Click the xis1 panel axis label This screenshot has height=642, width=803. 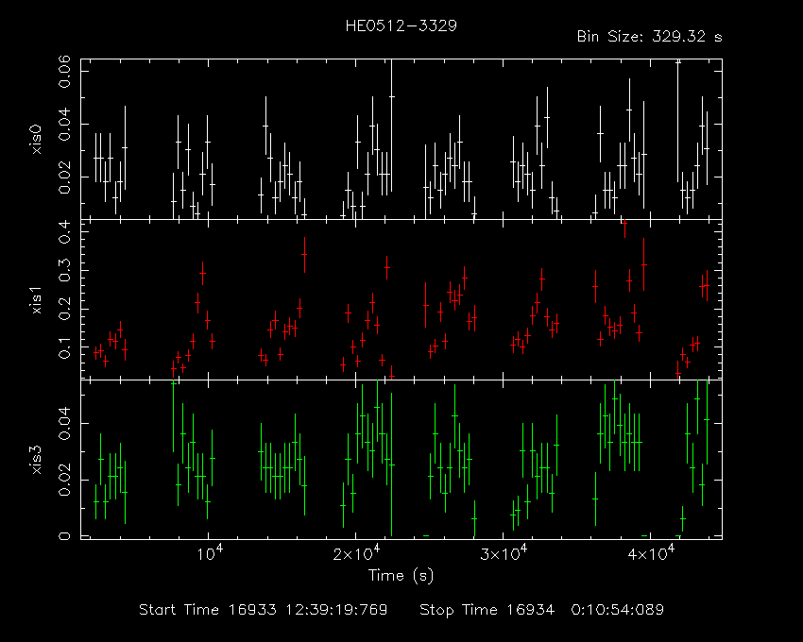(x=36, y=299)
